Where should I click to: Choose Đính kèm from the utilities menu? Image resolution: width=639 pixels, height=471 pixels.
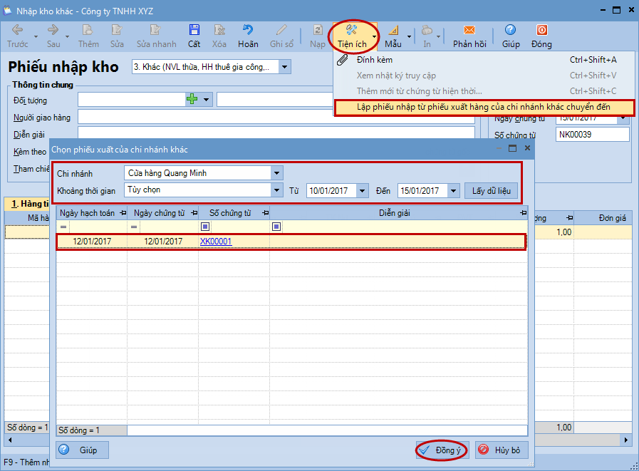pos(375,60)
